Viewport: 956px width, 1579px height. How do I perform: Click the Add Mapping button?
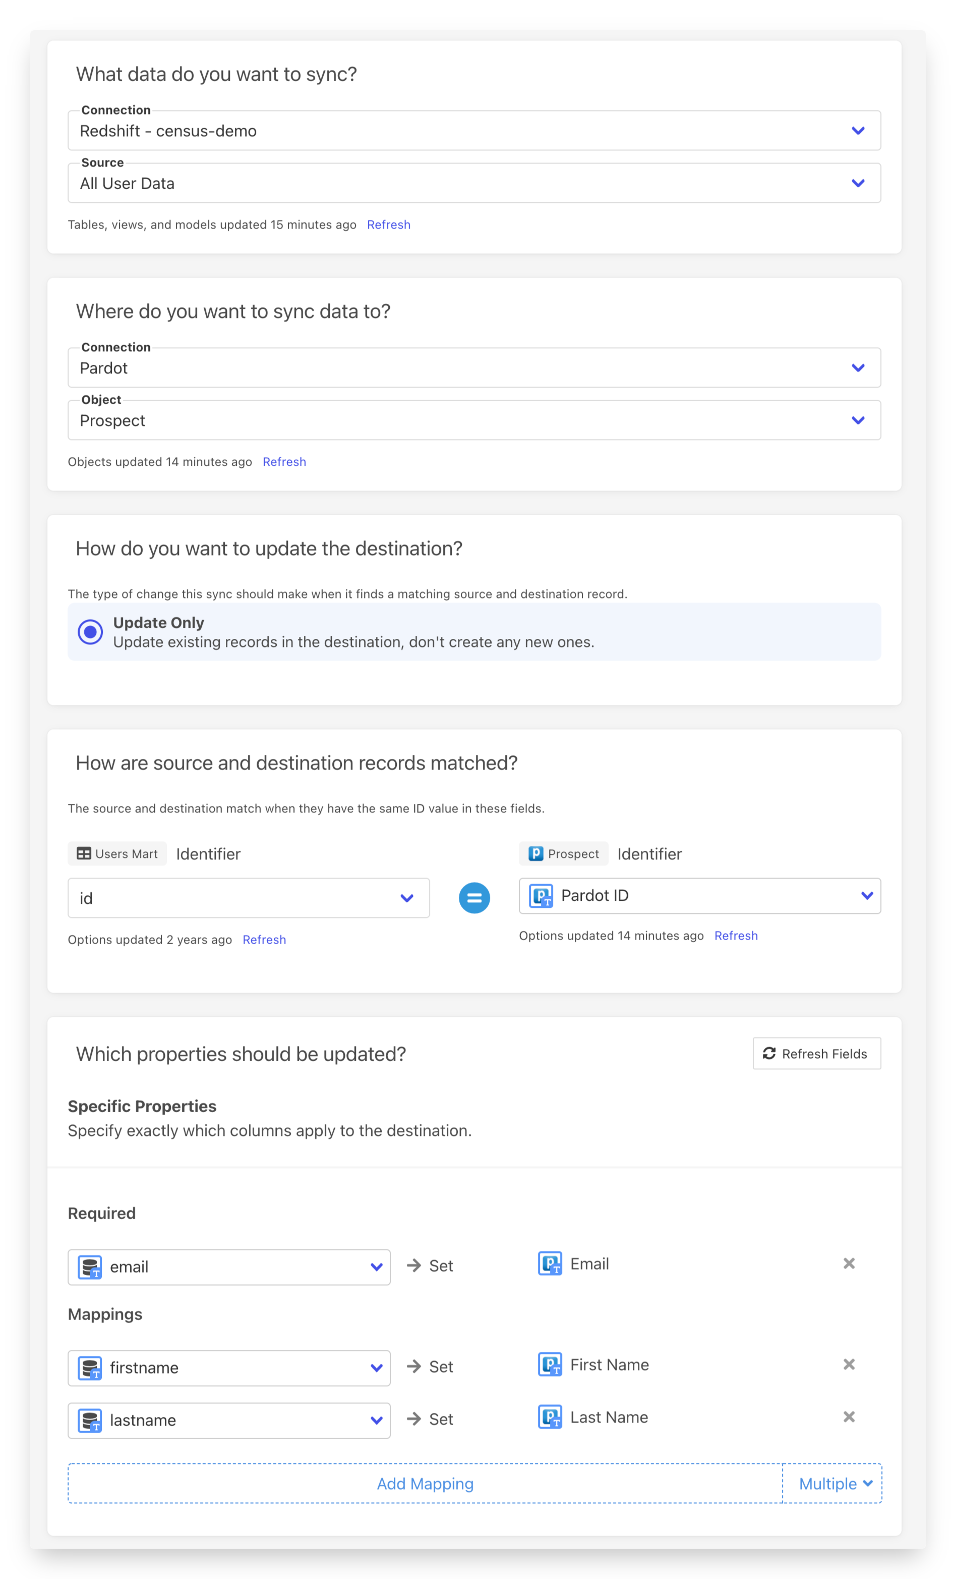click(425, 1484)
